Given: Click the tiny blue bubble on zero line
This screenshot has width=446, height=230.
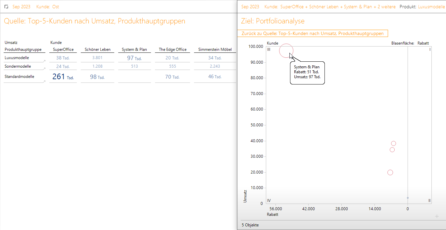Looking at the screenshot, I should point(408,198).
